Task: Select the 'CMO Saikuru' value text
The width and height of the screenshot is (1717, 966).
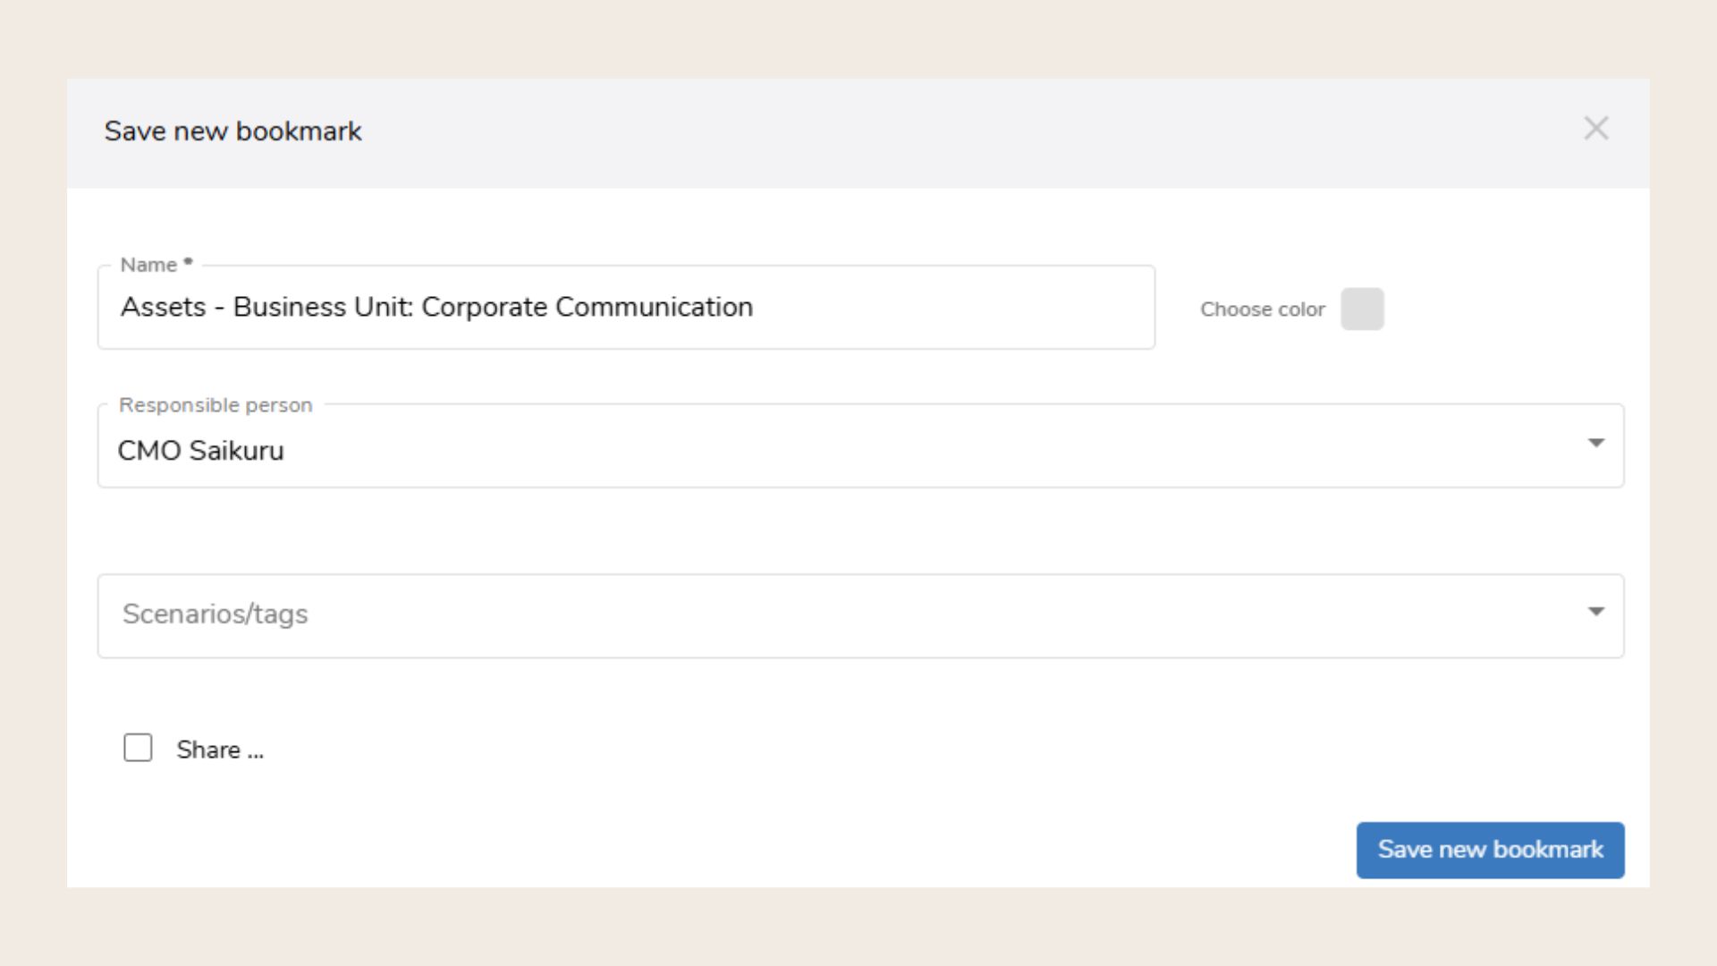Action: [x=200, y=451]
